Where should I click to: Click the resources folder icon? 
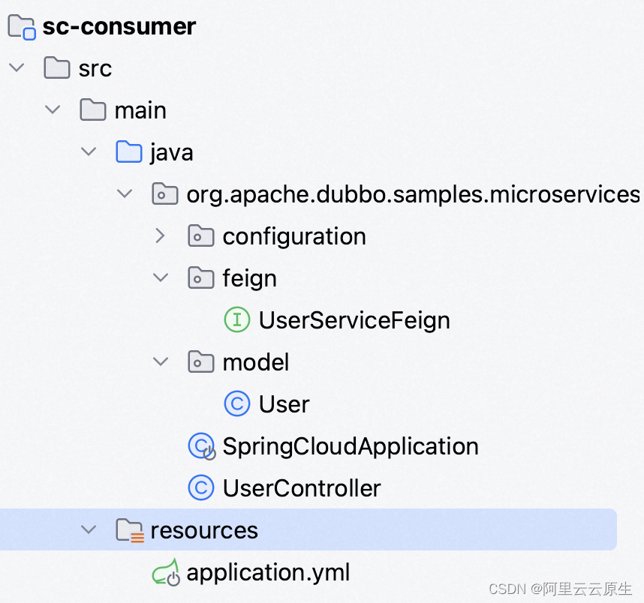click(x=130, y=530)
